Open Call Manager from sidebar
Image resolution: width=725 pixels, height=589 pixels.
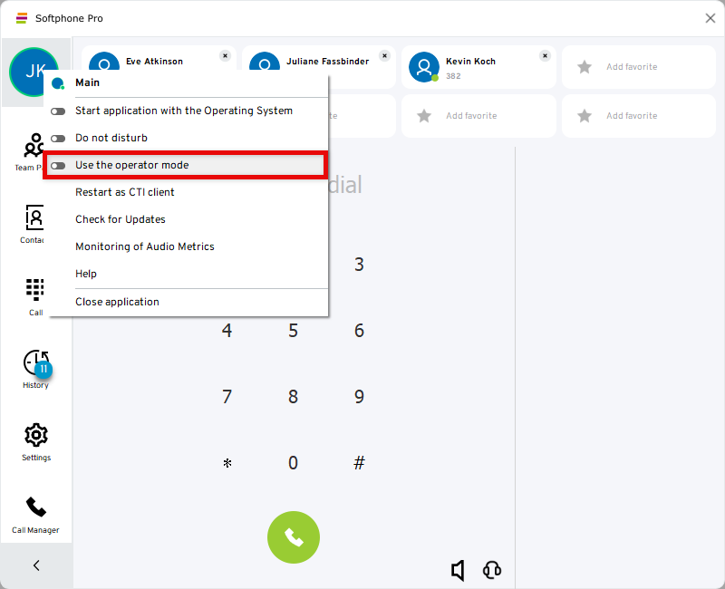click(x=35, y=514)
